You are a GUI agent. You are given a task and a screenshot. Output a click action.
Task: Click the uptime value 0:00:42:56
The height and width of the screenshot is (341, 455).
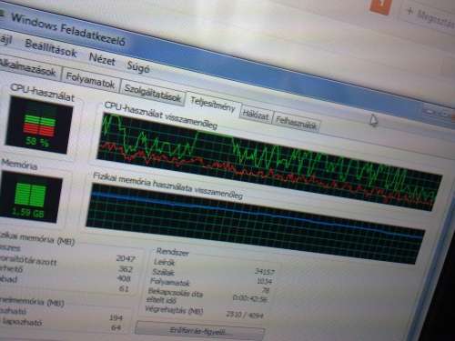click(x=250, y=298)
